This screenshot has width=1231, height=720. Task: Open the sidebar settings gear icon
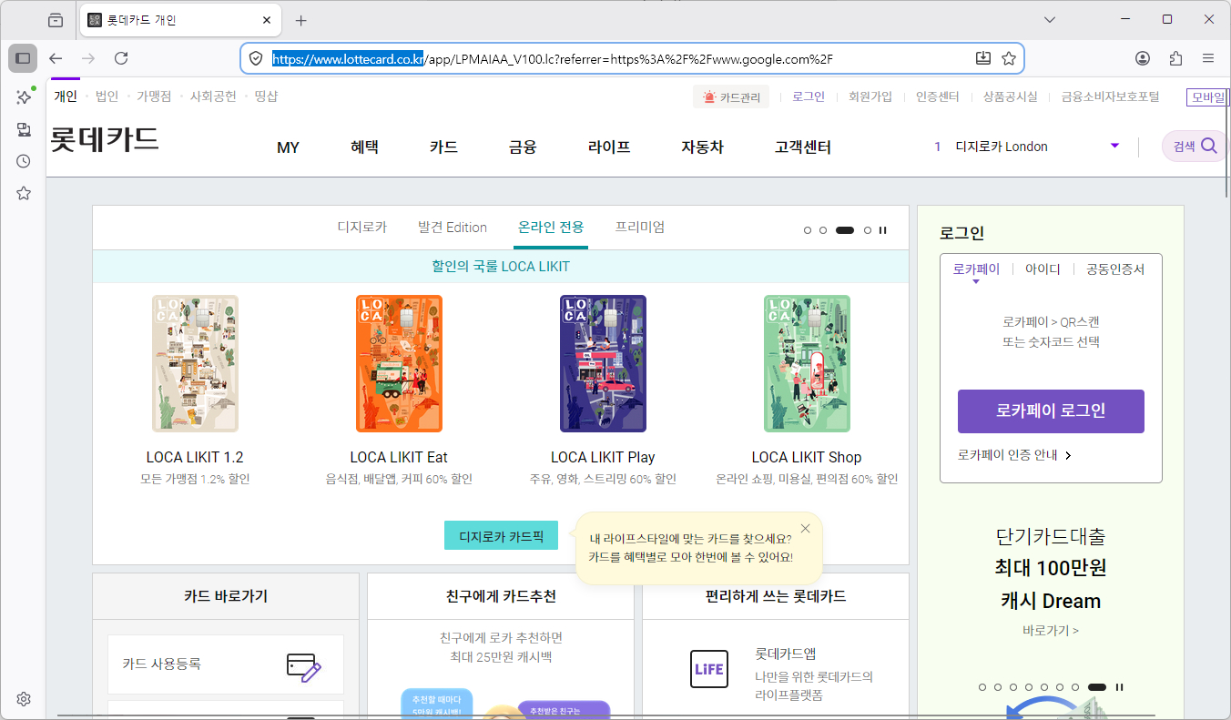point(24,699)
